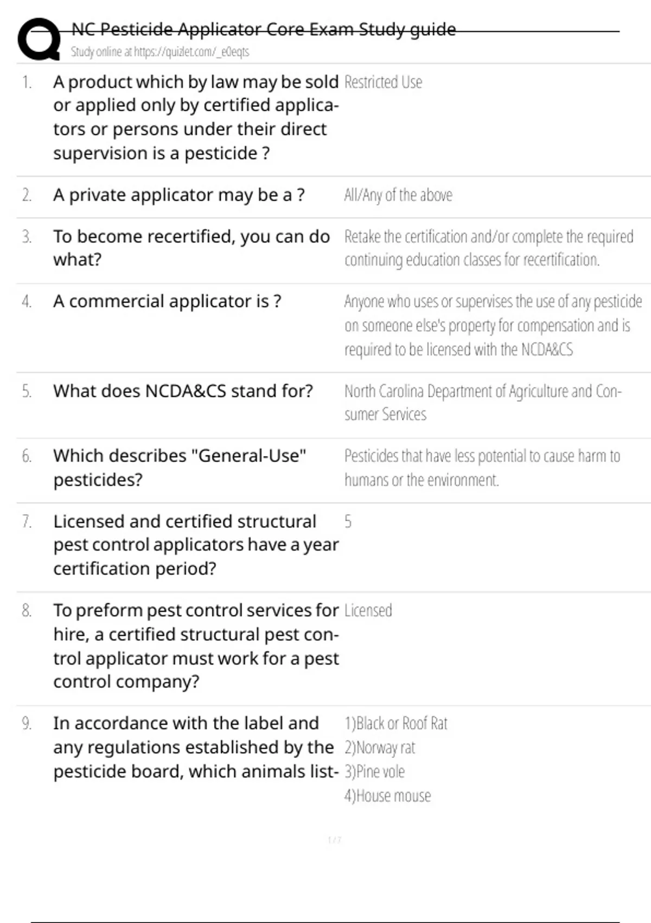Click the answer "5" for certification period
Viewport: 651px width, 923px height.
point(348,522)
